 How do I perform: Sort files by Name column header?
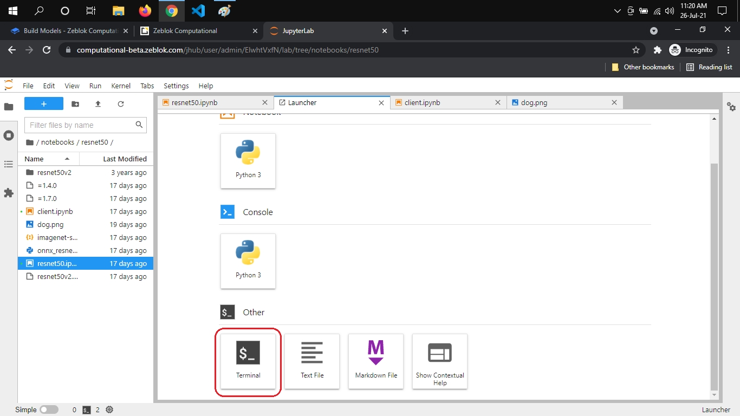coord(34,159)
